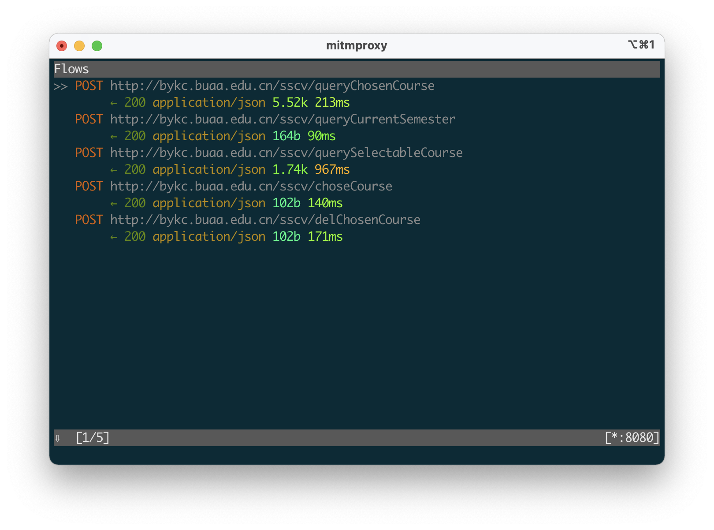Image resolution: width=714 pixels, height=530 pixels.
Task: Click the green zoom window button
Action: coord(97,46)
